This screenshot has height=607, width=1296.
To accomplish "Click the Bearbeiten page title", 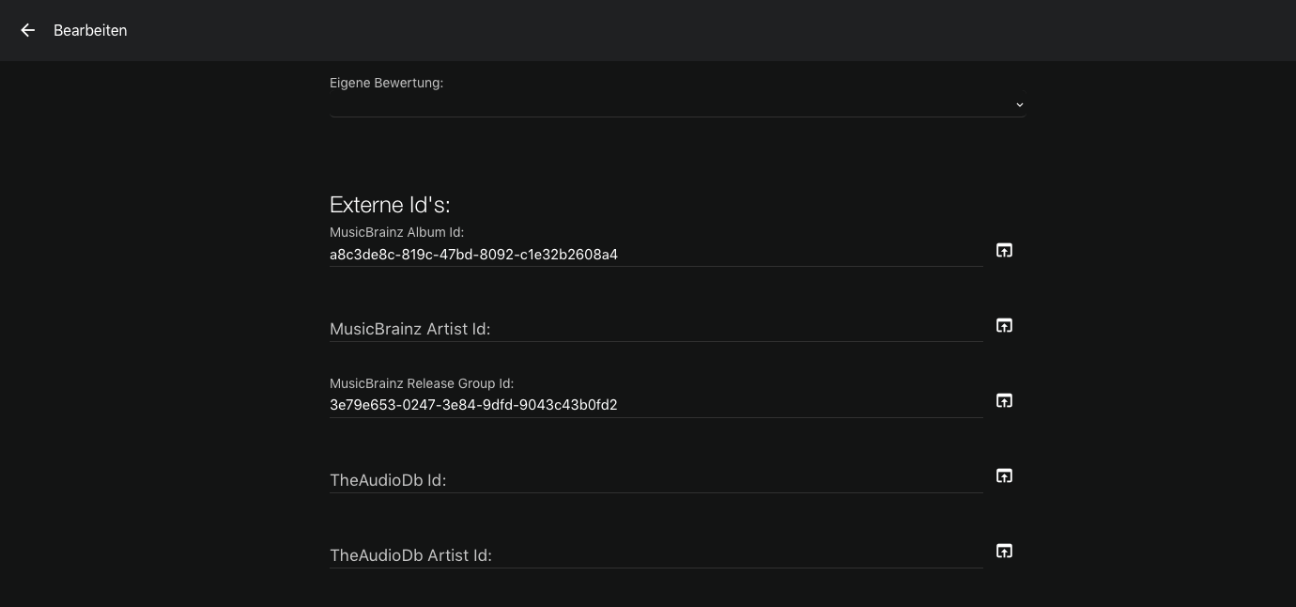I will click(90, 30).
